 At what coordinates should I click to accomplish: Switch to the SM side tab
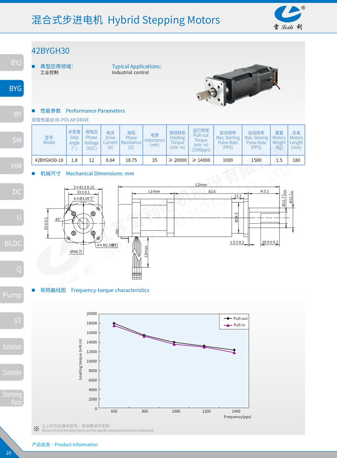click(12, 140)
